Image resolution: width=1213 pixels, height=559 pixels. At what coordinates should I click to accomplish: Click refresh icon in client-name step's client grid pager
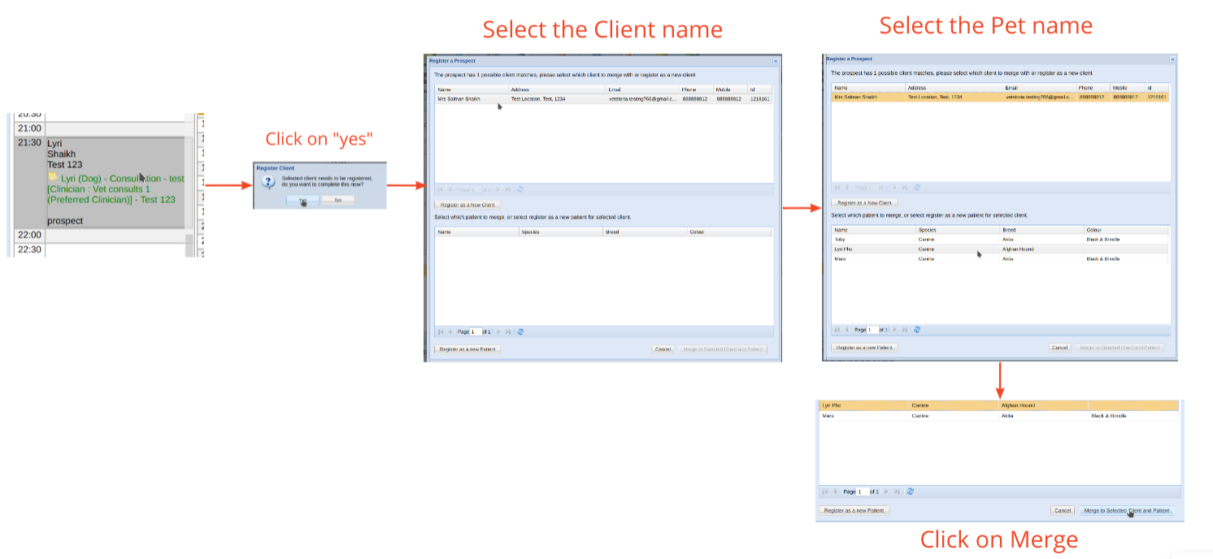(x=520, y=188)
